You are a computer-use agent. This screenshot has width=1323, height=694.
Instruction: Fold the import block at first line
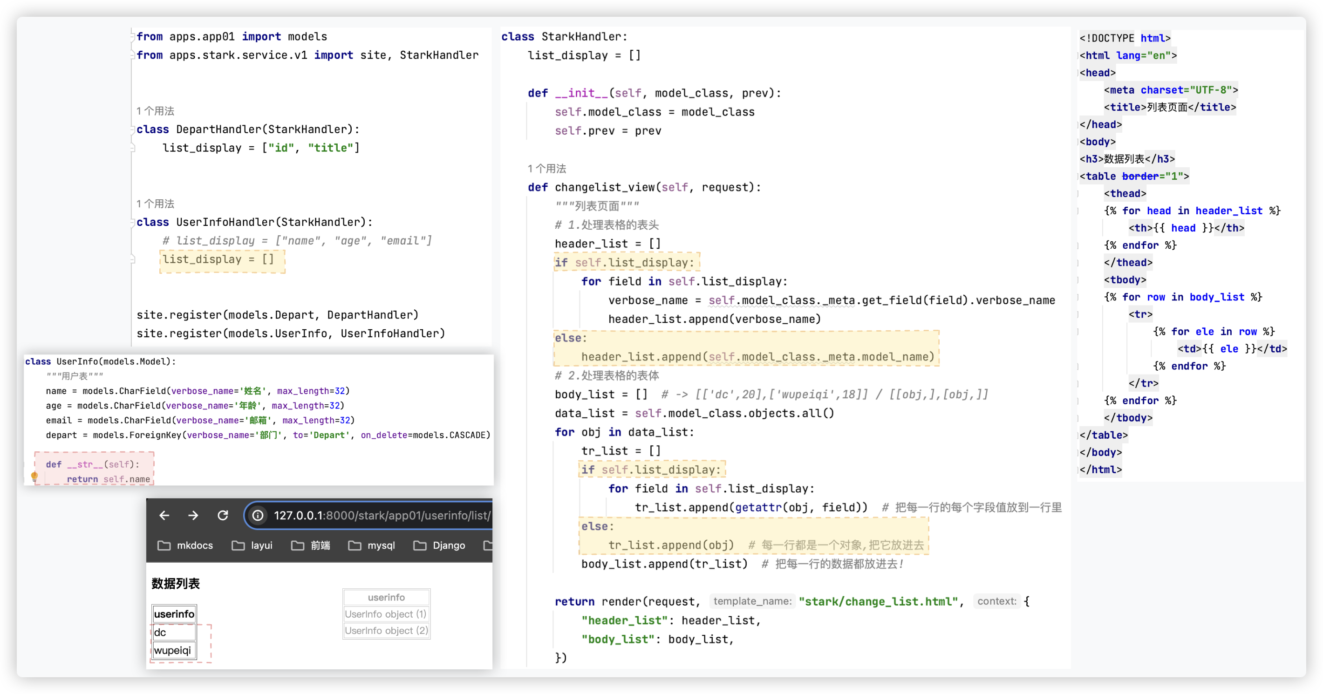(x=132, y=36)
